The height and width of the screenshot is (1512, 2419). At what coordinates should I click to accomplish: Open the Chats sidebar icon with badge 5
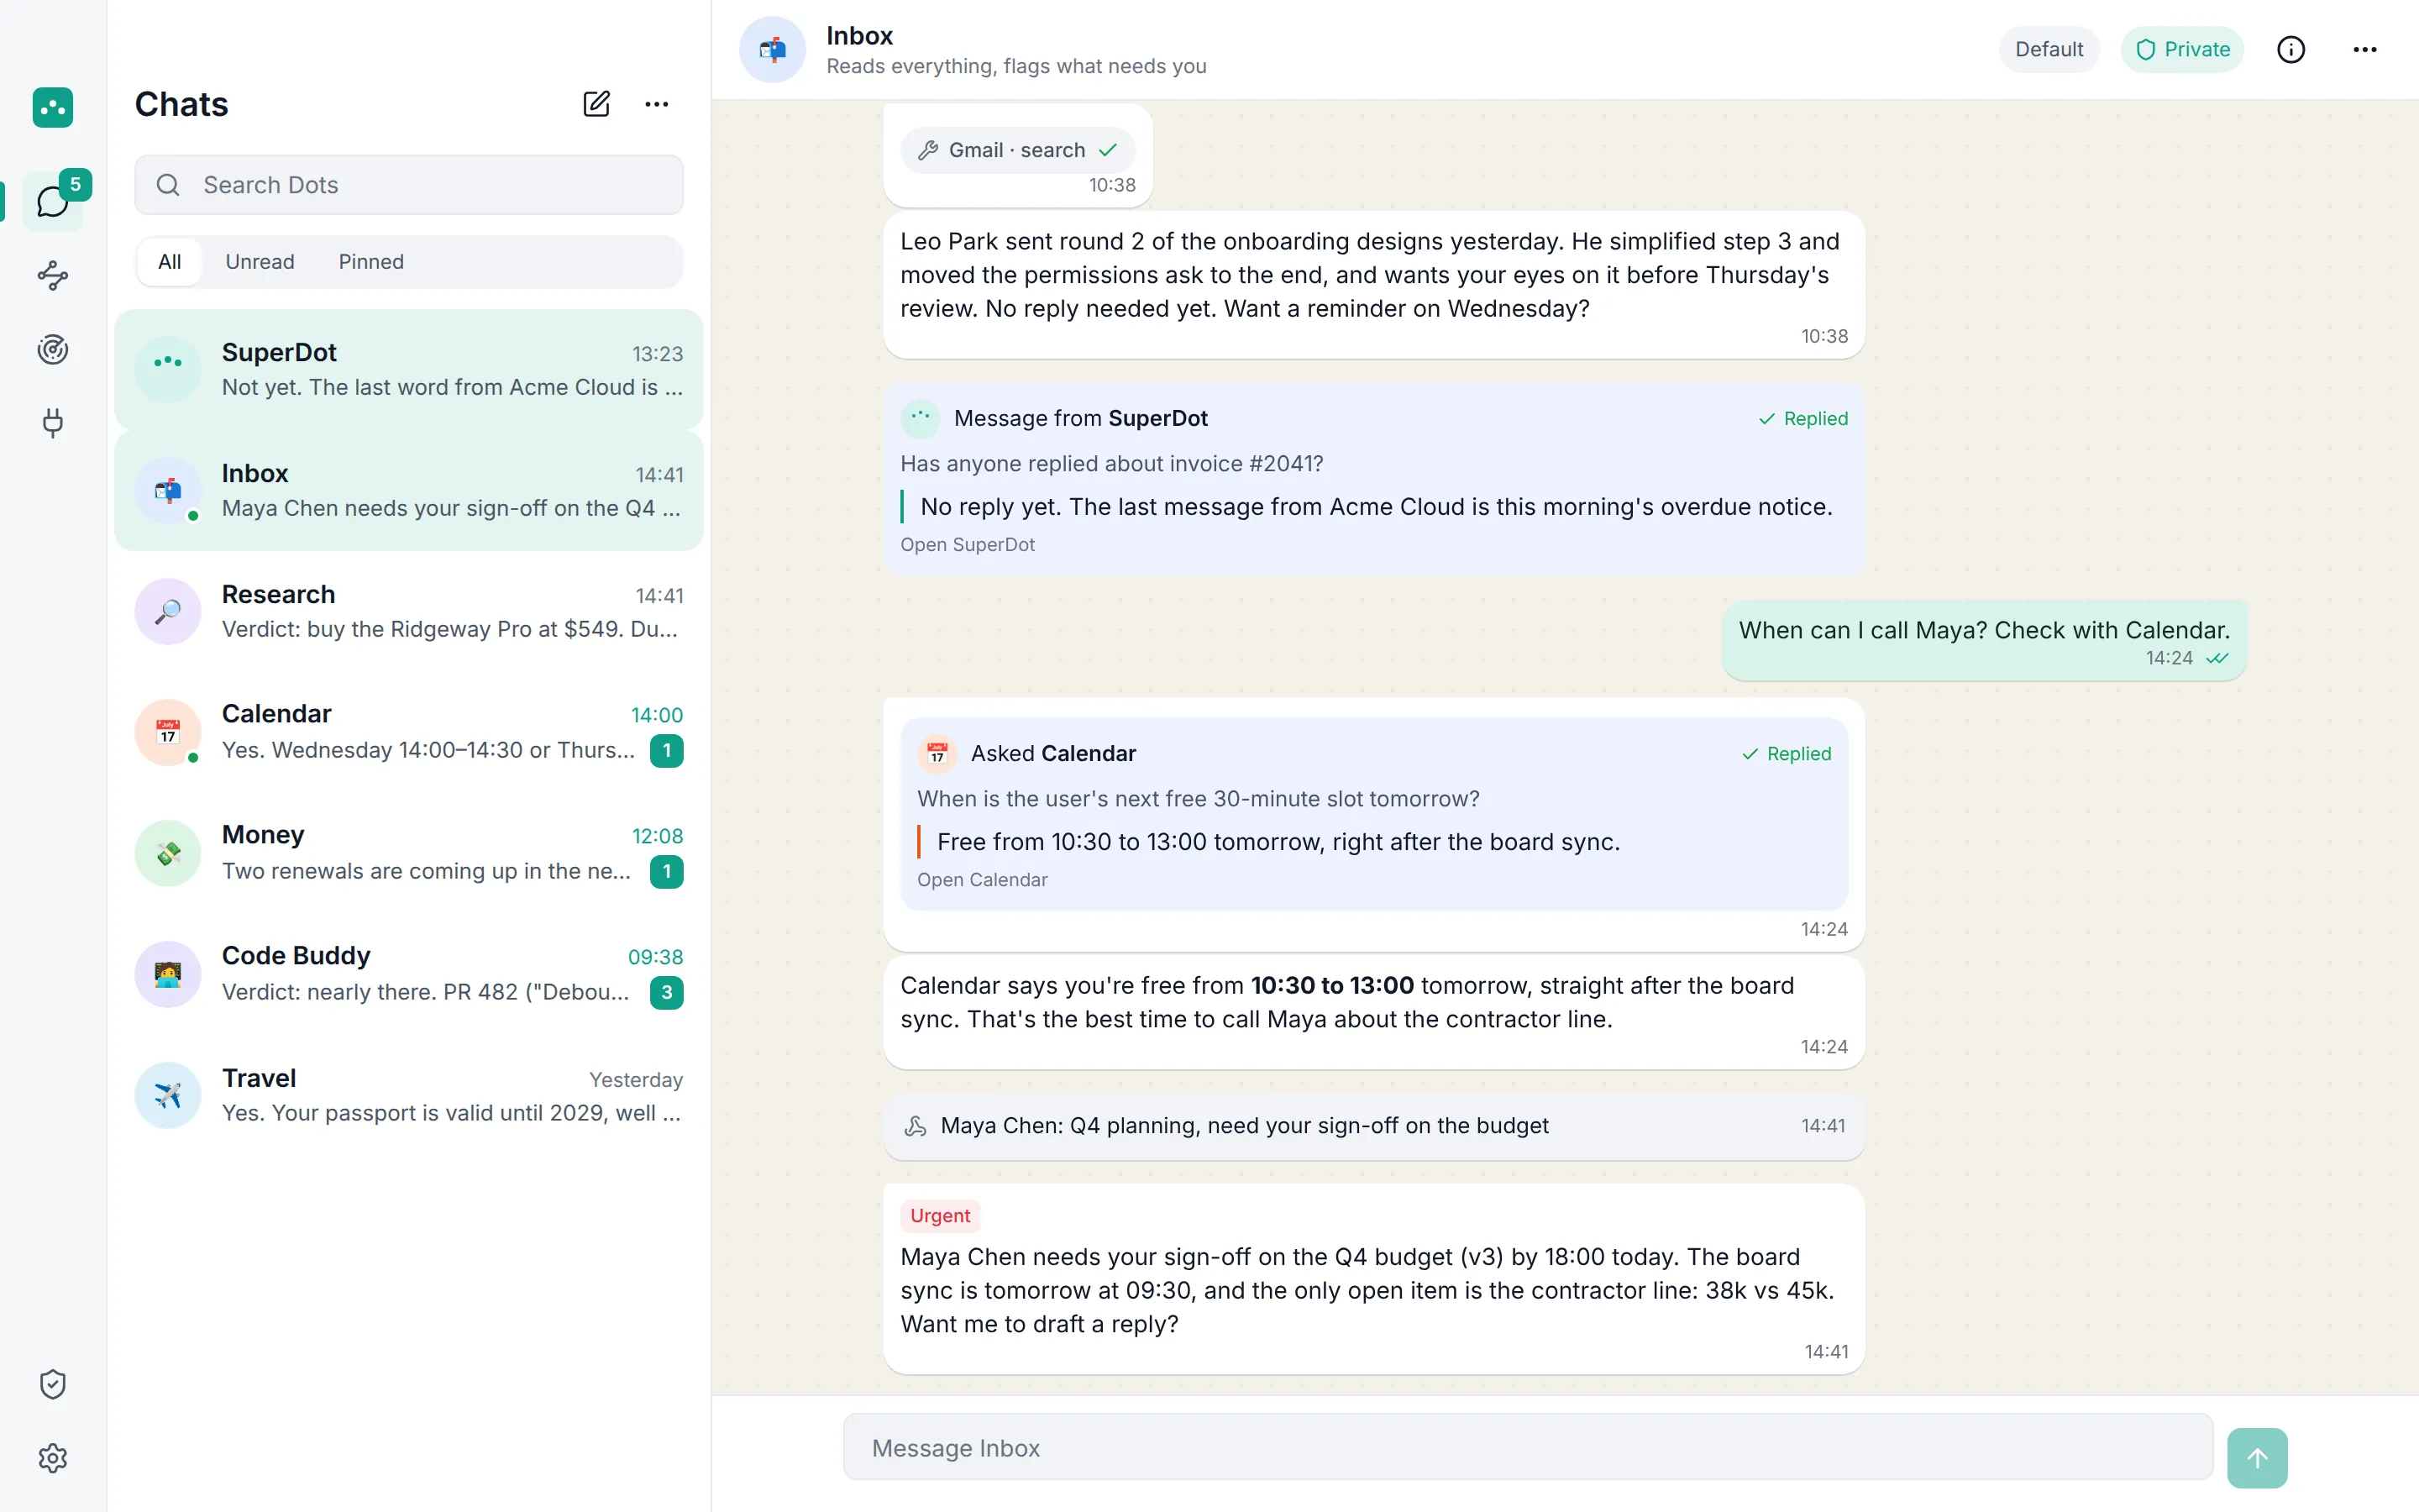tap(53, 201)
